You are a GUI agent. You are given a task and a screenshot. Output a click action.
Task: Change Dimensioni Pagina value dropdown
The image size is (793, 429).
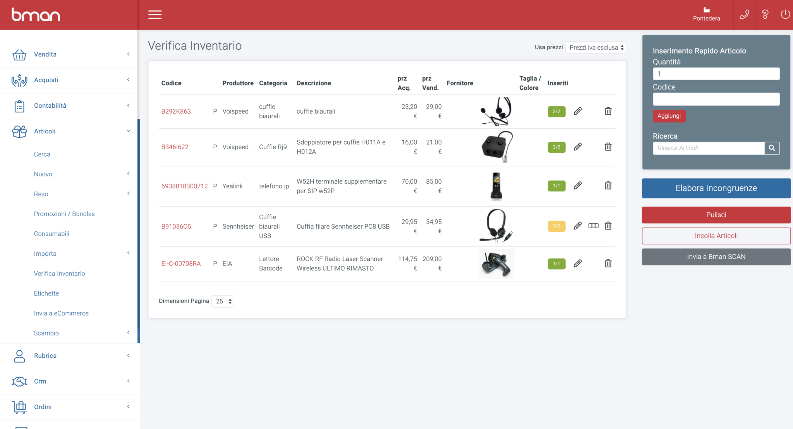click(222, 301)
